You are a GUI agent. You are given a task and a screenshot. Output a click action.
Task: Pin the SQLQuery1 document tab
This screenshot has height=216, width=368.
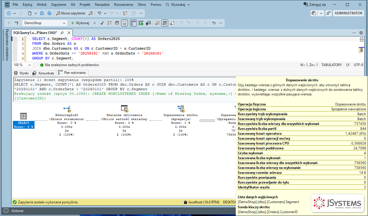(x=62, y=33)
